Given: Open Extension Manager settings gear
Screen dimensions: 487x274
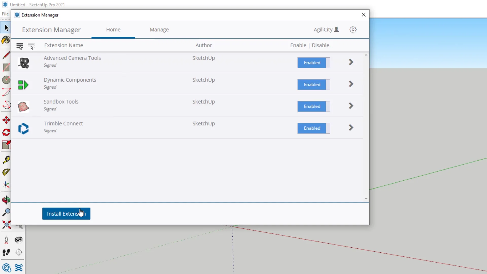Looking at the screenshot, I should 353,29.
